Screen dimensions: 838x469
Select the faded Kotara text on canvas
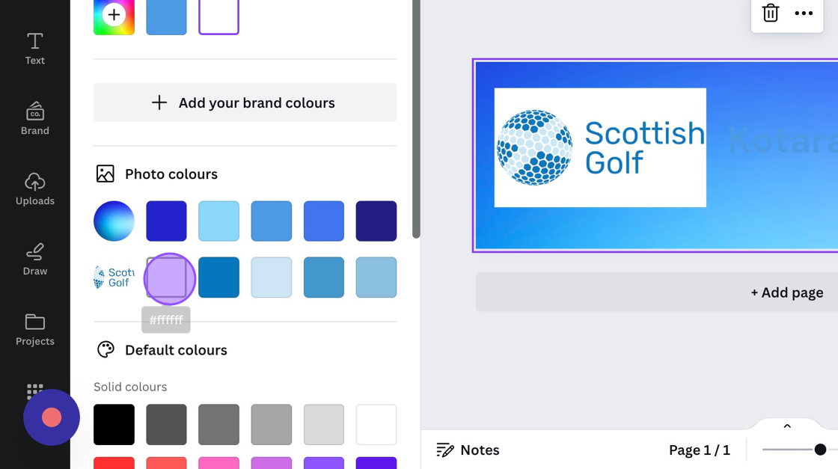click(783, 141)
